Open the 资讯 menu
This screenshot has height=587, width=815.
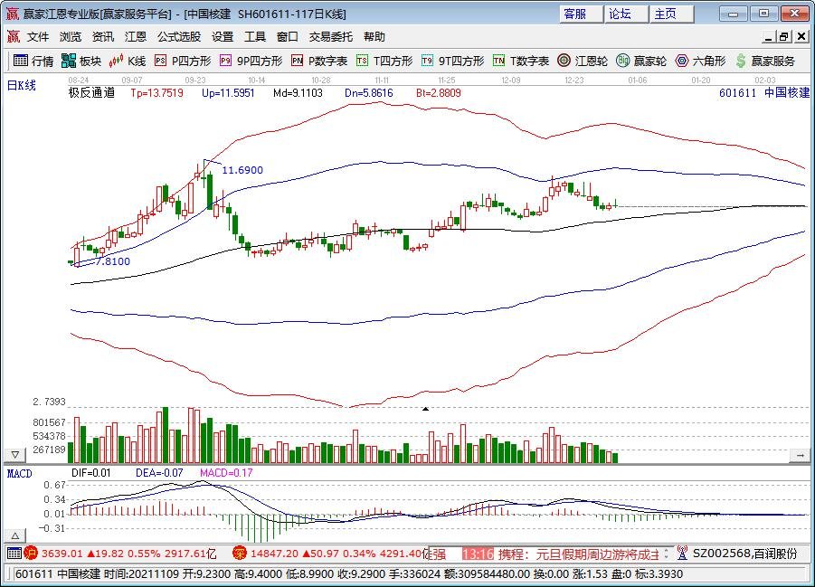(103, 37)
